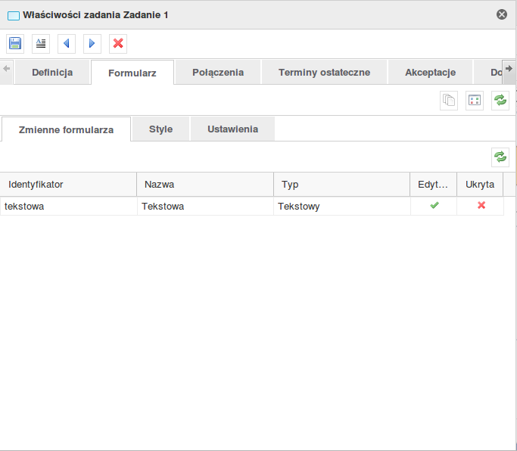Open the Ustawienia subtab
The height and width of the screenshot is (451, 517).
[232, 129]
